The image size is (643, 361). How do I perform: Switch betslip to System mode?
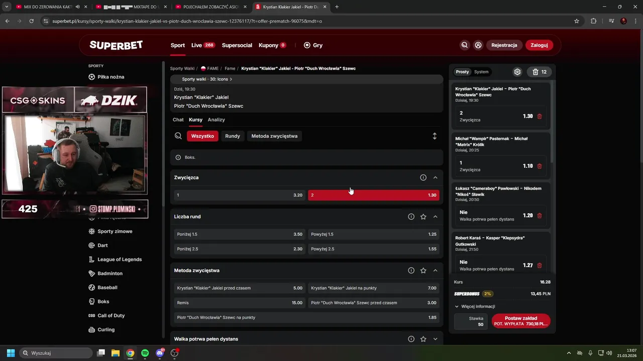[481, 72]
